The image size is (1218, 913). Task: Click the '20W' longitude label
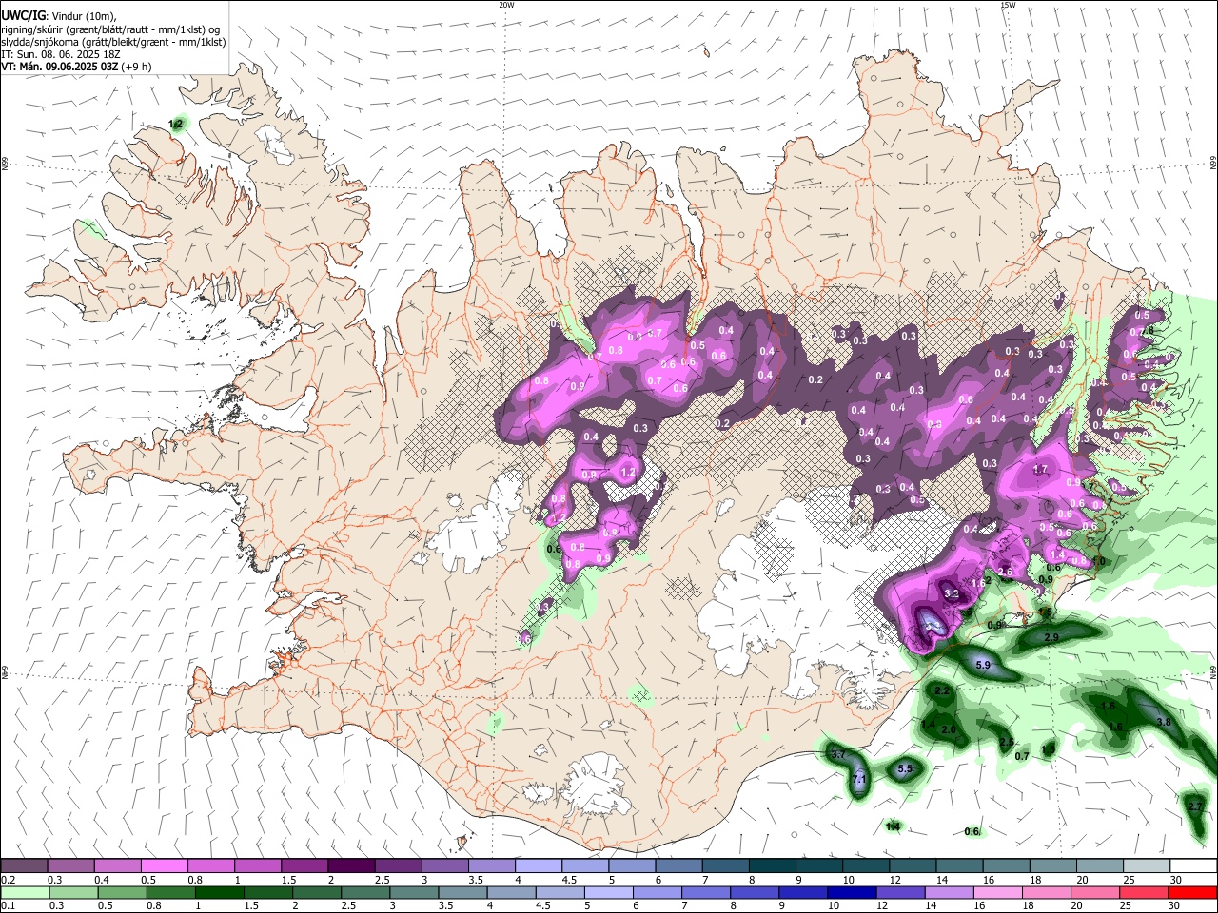click(506, 5)
